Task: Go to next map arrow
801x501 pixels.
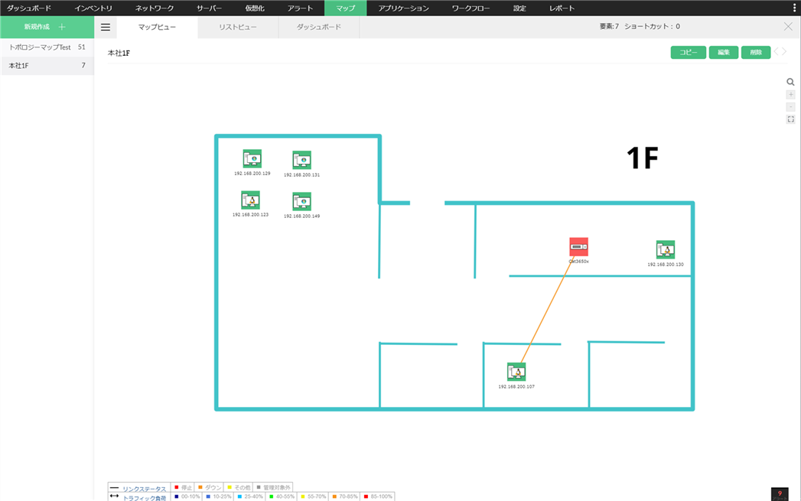Action: point(785,51)
